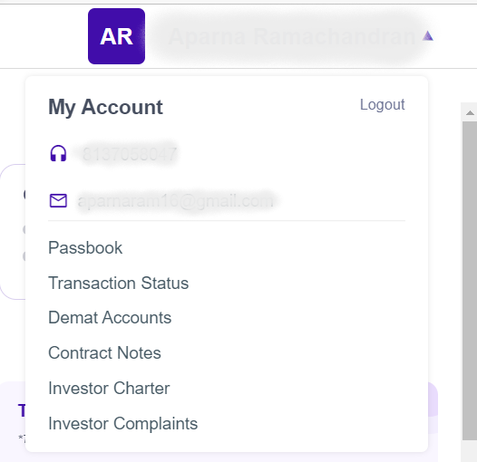477x462 pixels.
Task: Select the blurred support phone number
Action: click(130, 154)
